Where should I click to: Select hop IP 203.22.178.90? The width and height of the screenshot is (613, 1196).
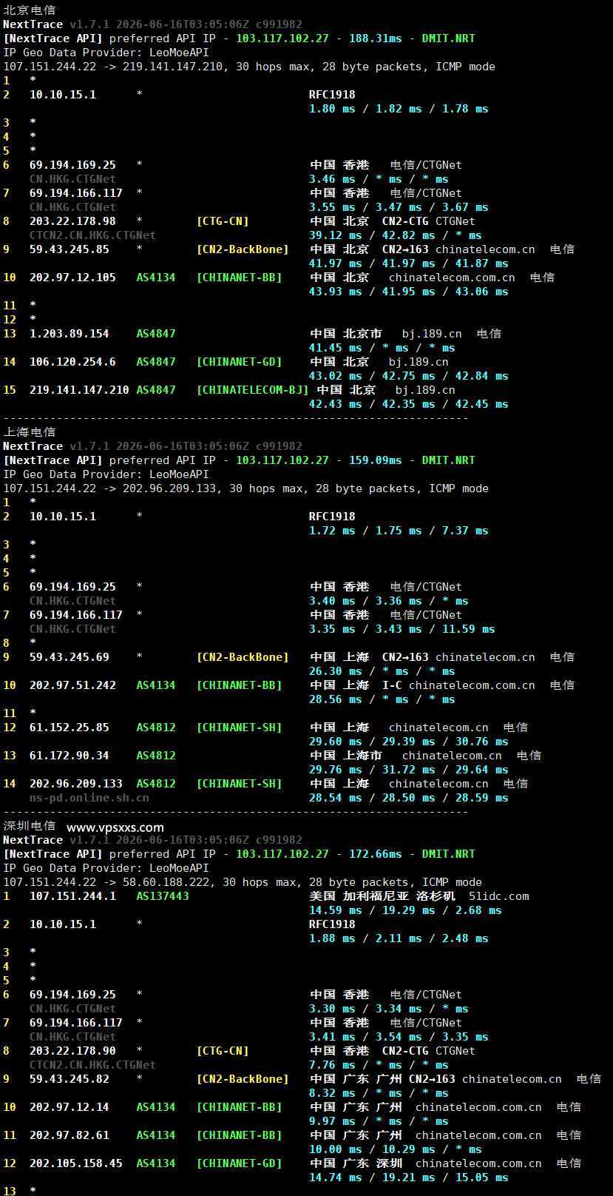click(x=72, y=1051)
